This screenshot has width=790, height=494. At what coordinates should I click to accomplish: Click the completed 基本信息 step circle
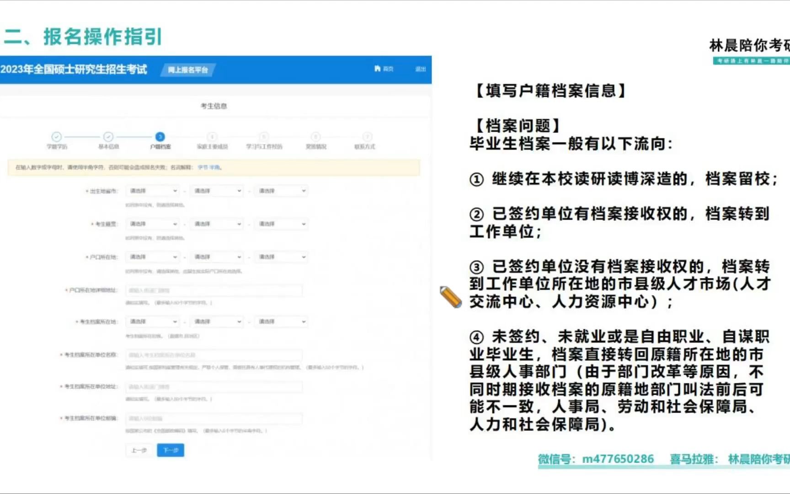(x=108, y=136)
